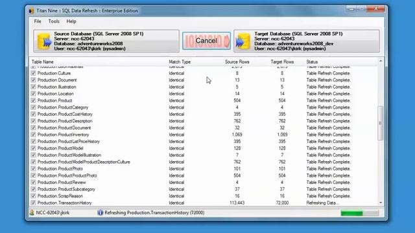This screenshot has width=415, height=233.
Task: Click the scrollbar up arrow
Action: pos(381,61)
